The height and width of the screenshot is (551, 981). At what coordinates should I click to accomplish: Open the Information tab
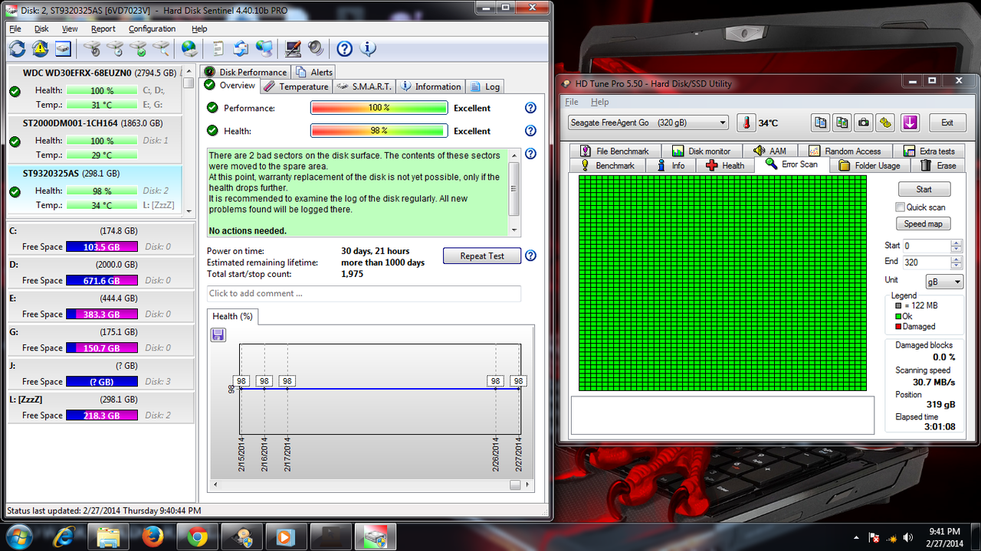point(430,86)
